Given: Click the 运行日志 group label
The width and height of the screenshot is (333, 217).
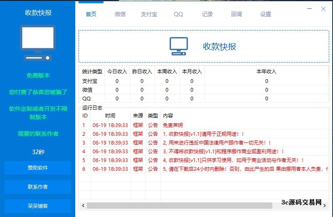Looking at the screenshot, I should pos(92,107).
